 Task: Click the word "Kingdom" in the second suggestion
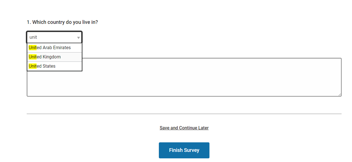[52, 57]
